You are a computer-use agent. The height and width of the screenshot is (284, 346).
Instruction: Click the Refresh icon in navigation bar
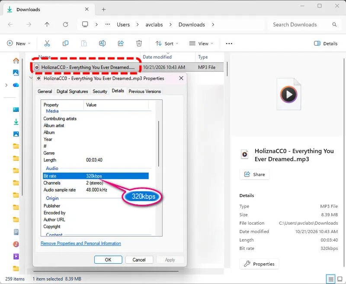click(66, 25)
